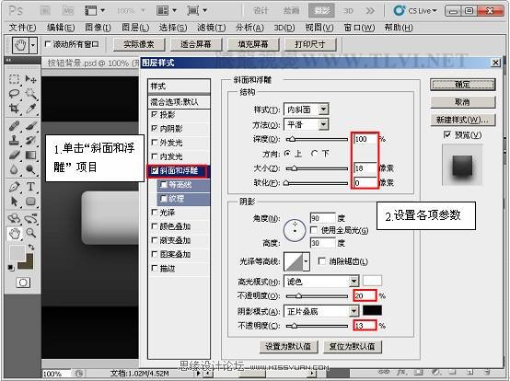
Task: Click the 确定 OK button
Action: point(462,85)
